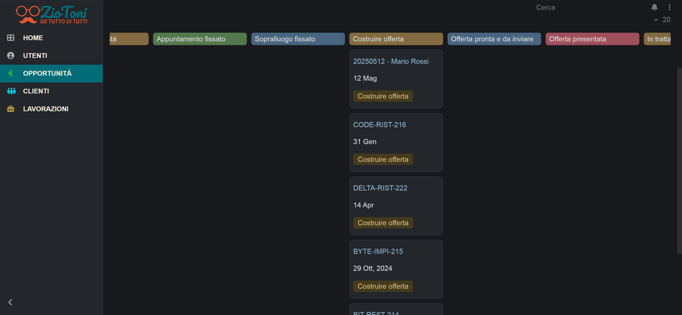The height and width of the screenshot is (315, 682).
Task: Click the Utenti user avatar icon
Action: [x=11, y=55]
